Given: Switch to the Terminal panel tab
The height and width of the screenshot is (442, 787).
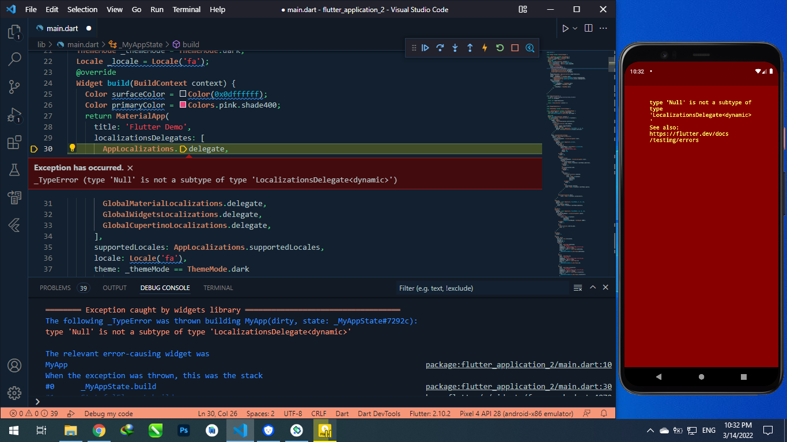Looking at the screenshot, I should [218, 288].
